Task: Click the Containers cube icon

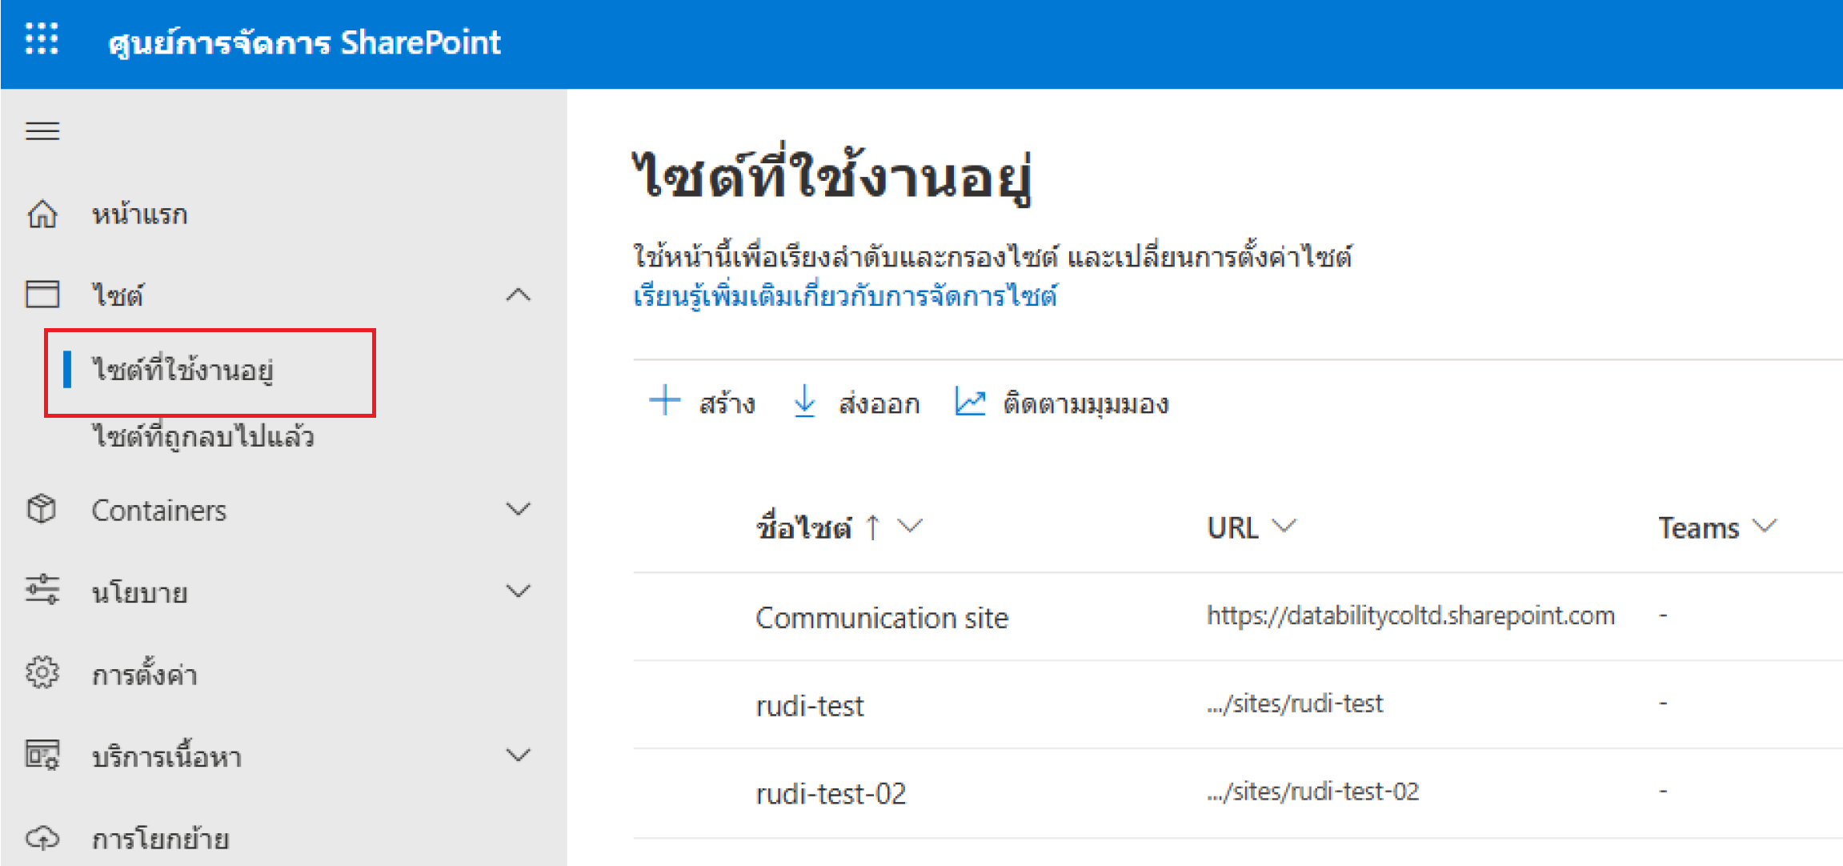Action: click(x=42, y=509)
